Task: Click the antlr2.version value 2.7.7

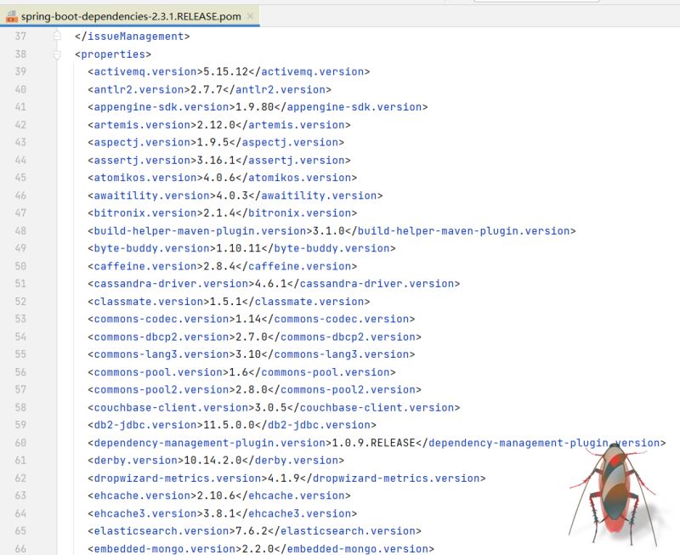Action: [206, 90]
